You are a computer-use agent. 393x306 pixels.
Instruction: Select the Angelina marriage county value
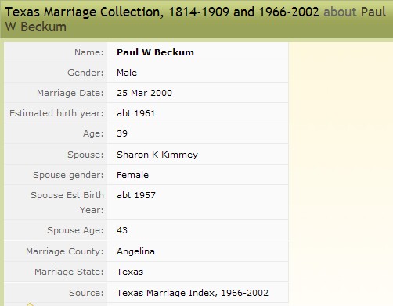135,251
